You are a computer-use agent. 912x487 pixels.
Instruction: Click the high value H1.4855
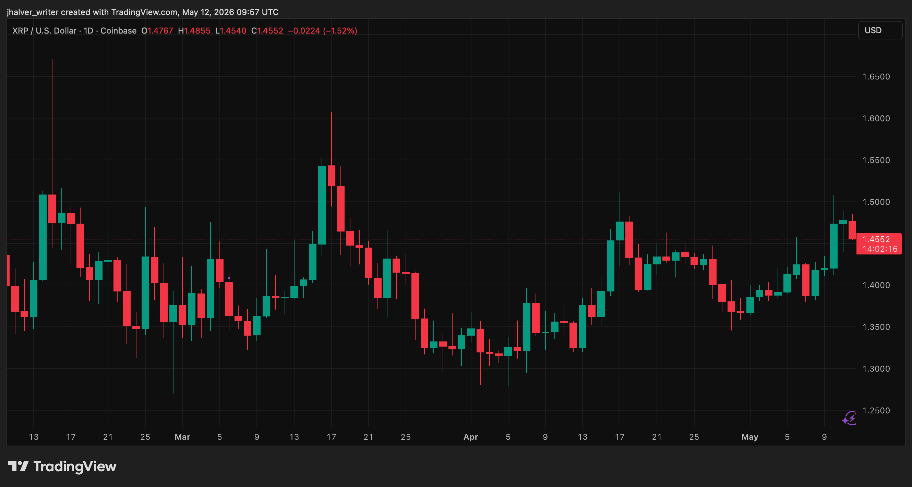[194, 31]
